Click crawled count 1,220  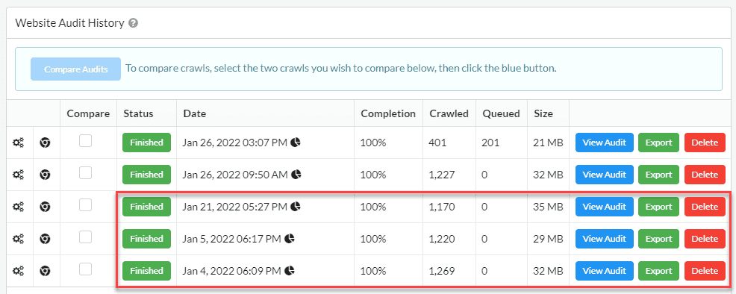click(442, 239)
